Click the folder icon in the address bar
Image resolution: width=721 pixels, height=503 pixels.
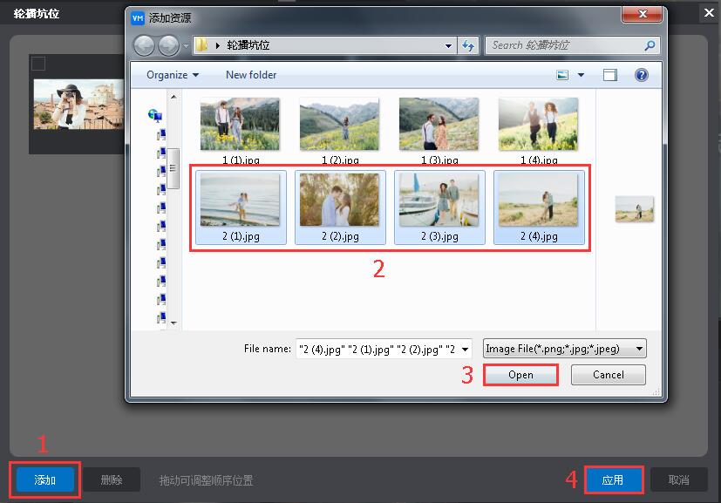pyautogui.click(x=202, y=45)
